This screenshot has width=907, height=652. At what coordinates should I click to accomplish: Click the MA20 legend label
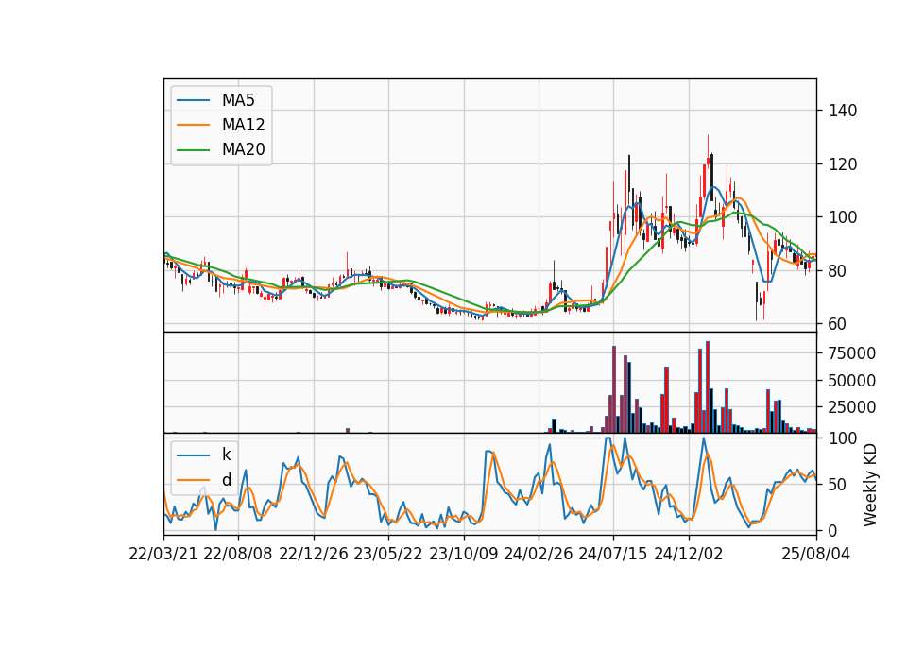pos(243,150)
